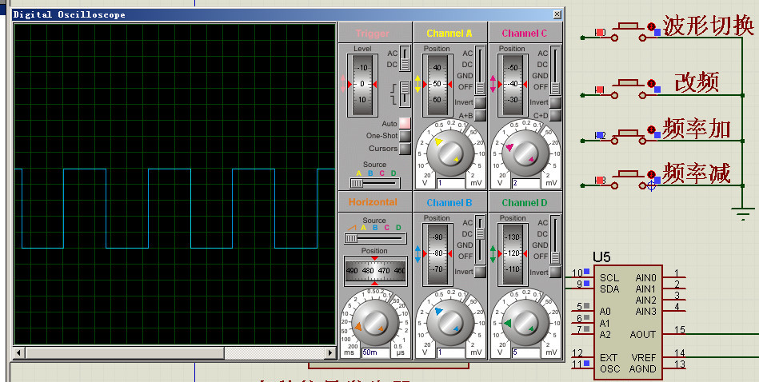
Task: Click the blue Channel B position arrows
Action: tap(417, 253)
